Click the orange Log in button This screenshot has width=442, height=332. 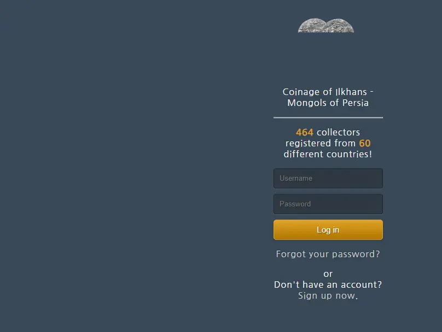pyautogui.click(x=328, y=230)
